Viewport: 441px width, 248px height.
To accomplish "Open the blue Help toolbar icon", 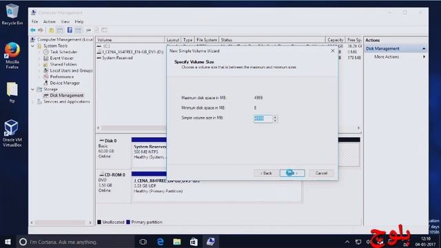I will 70,30.
